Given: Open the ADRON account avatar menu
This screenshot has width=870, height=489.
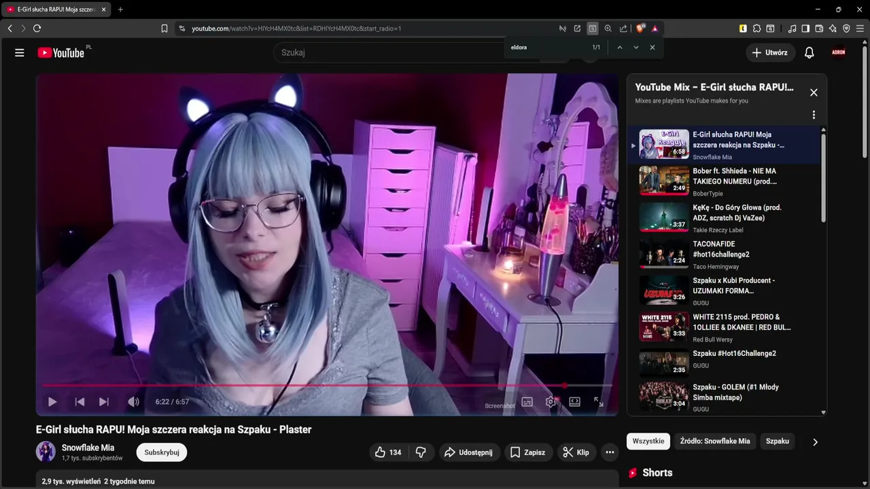Looking at the screenshot, I should (x=839, y=52).
